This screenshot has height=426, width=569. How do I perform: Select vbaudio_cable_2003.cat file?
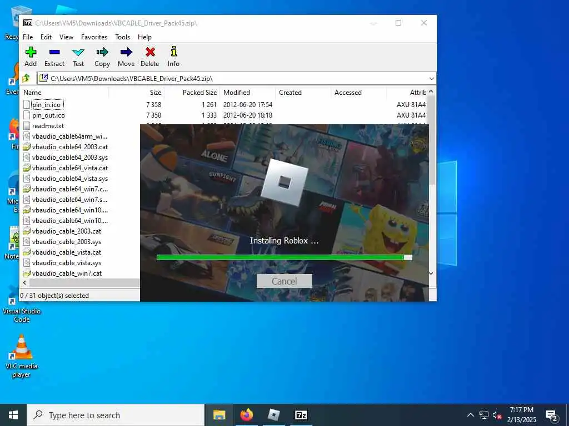pyautogui.click(x=67, y=231)
